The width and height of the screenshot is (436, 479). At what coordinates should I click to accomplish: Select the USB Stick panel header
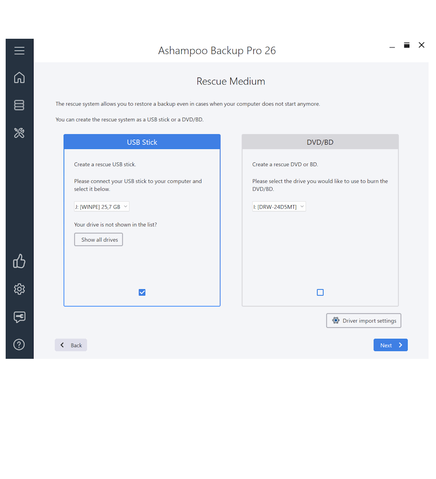coord(142,142)
